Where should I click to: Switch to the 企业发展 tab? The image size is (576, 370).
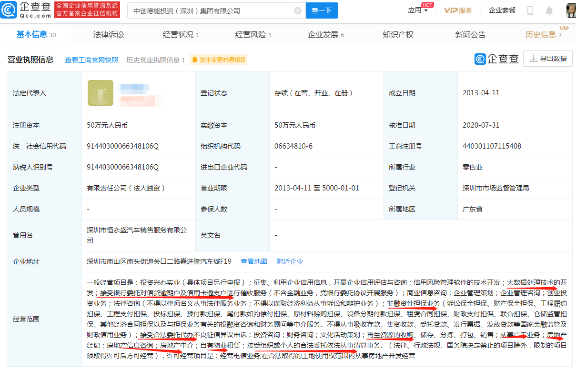point(326,34)
